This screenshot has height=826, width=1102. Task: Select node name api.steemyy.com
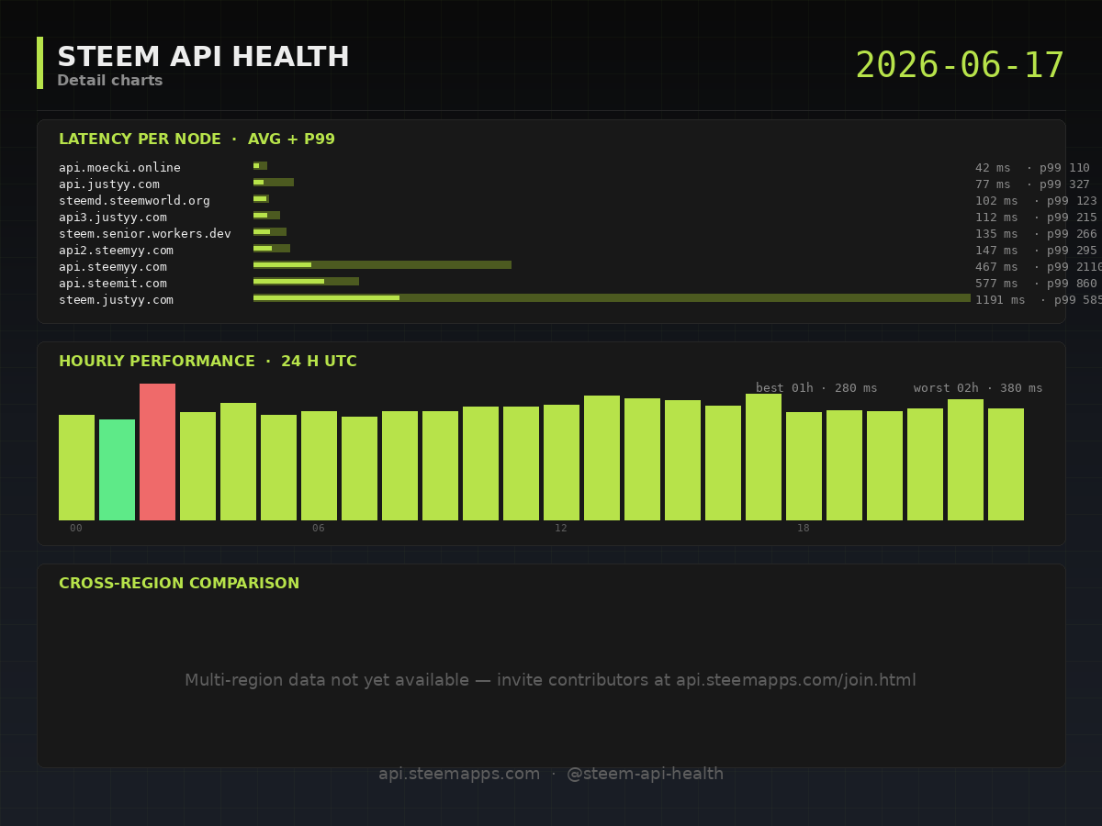pos(113,267)
